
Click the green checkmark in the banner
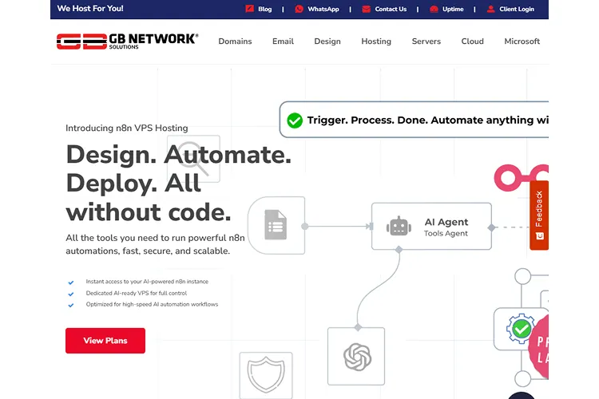click(295, 120)
